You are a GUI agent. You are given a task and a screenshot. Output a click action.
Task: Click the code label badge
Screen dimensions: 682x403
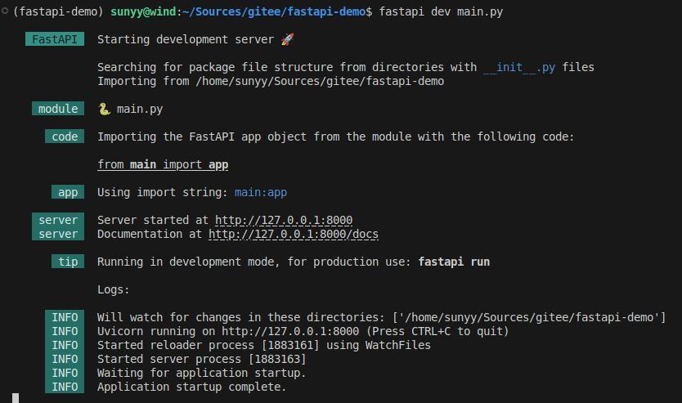(x=65, y=137)
